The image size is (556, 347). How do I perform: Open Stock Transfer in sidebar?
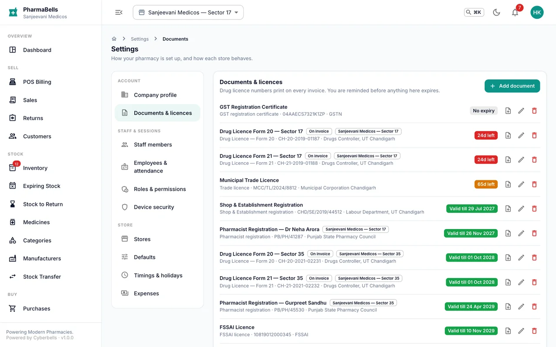pos(51,277)
